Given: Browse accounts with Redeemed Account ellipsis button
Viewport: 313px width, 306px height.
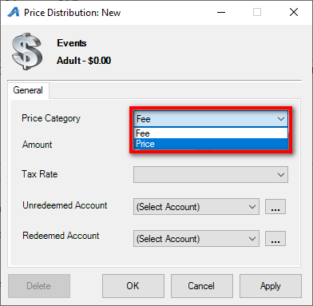Looking at the screenshot, I should click(275, 239).
